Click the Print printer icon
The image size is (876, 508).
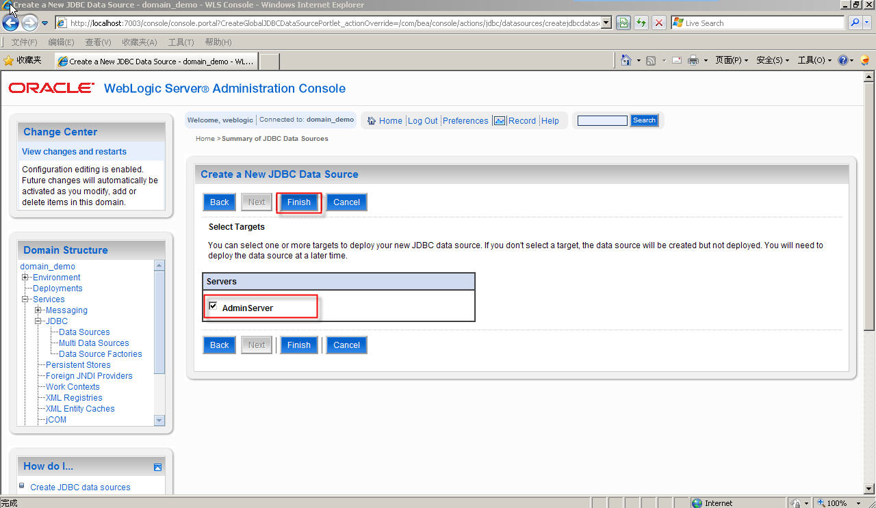pos(693,60)
